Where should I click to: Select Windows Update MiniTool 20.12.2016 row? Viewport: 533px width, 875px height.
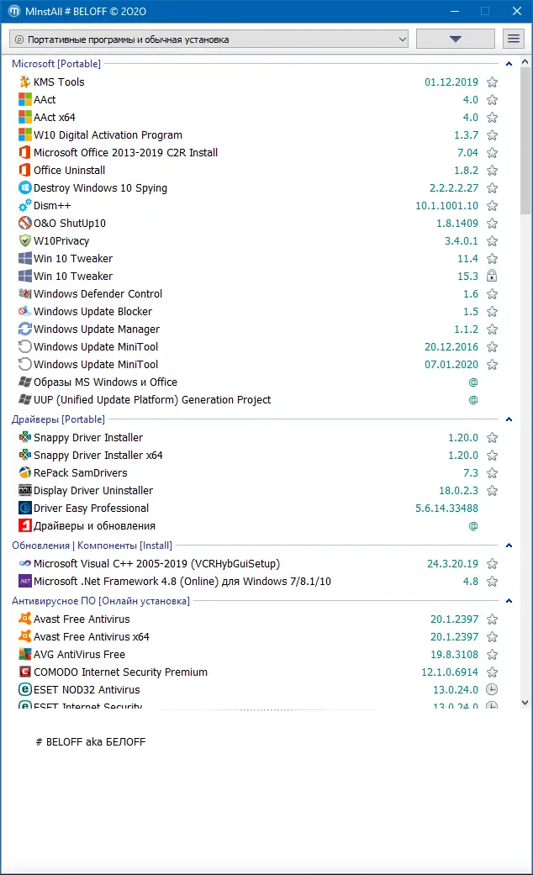point(256,346)
